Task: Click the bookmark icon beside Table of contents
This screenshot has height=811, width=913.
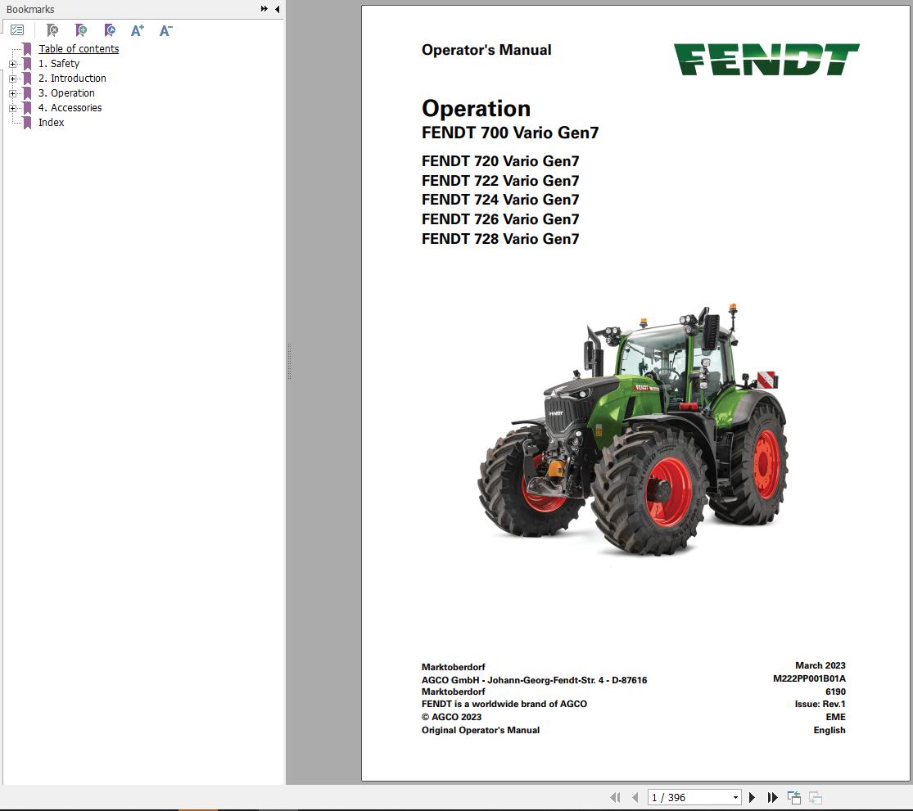Action: point(27,49)
